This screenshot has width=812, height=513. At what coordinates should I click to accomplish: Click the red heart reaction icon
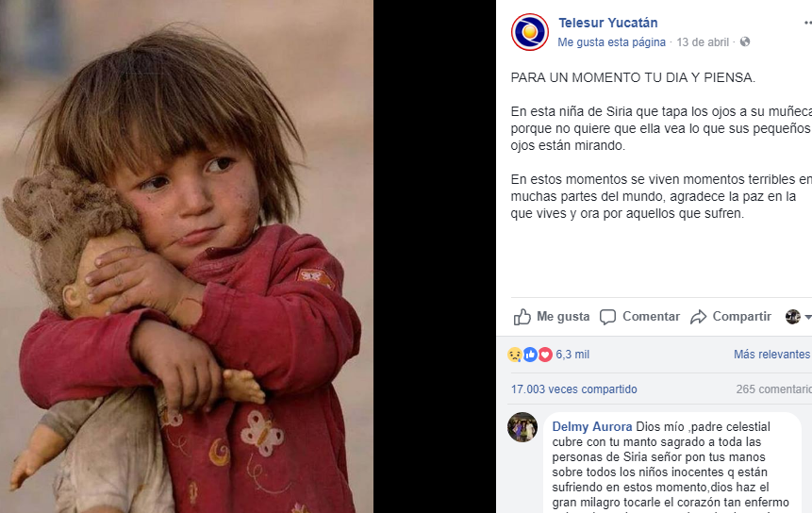click(x=545, y=355)
